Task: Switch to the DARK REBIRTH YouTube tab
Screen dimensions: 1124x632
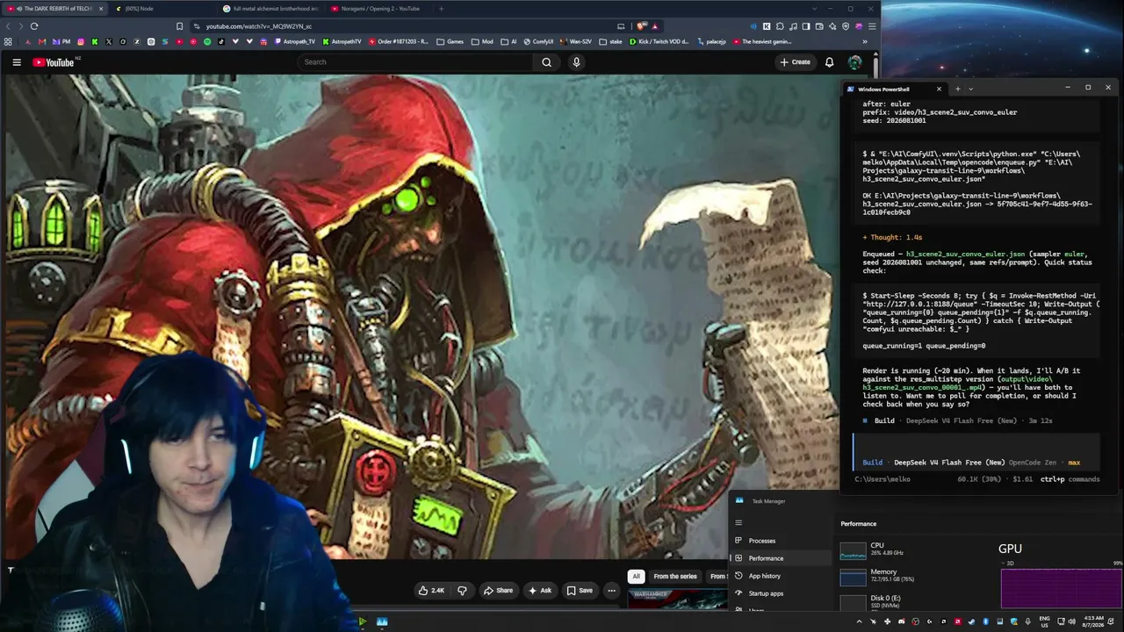Action: click(54, 9)
